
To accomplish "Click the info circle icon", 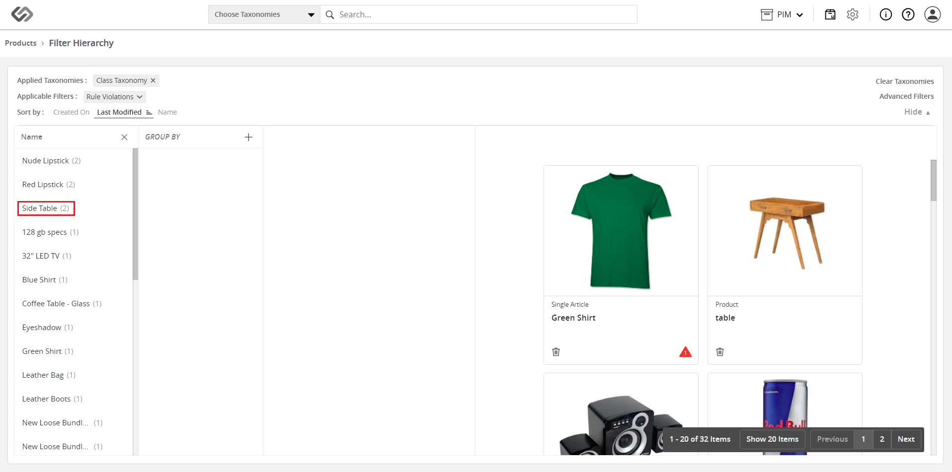I will 886,14.
